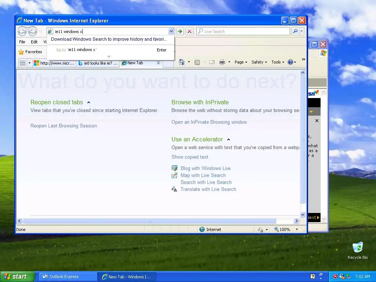Screen dimensions: 376x282
Task: Expand the address bar dropdown arrow
Action: [x=171, y=31]
